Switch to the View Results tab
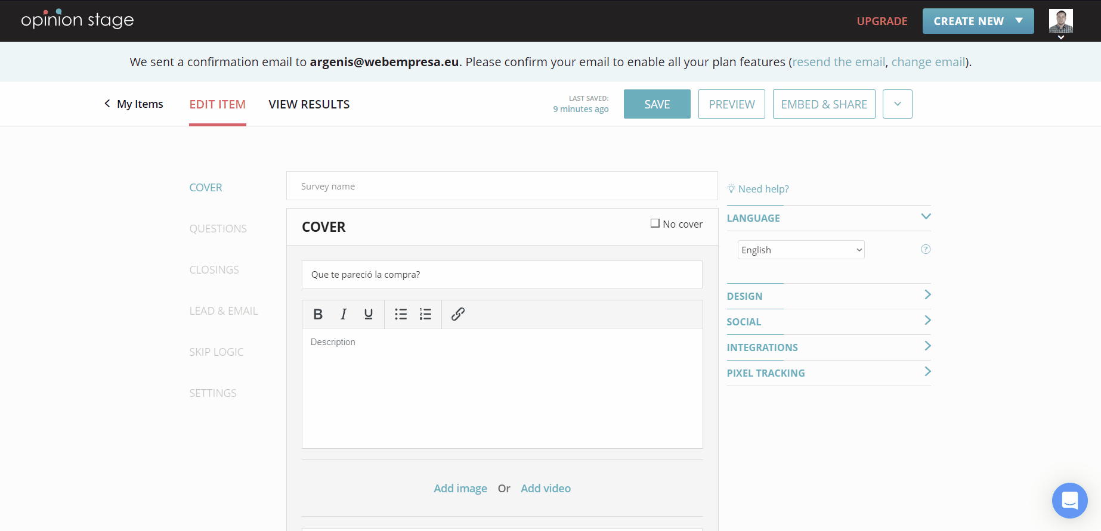The image size is (1101, 531). [309, 104]
